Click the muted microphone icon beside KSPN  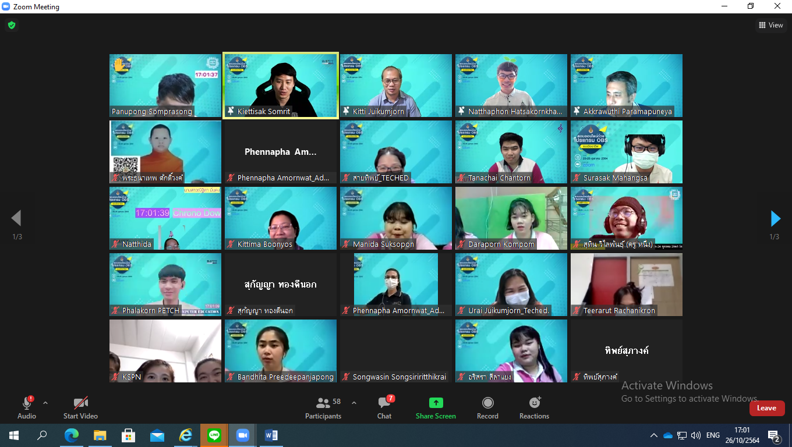tap(115, 377)
